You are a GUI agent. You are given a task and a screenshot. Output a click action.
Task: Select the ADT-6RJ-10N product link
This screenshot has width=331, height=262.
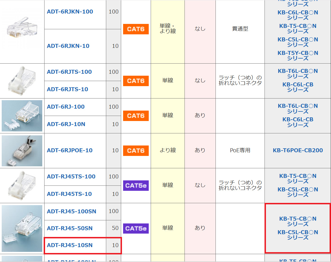point(66,124)
